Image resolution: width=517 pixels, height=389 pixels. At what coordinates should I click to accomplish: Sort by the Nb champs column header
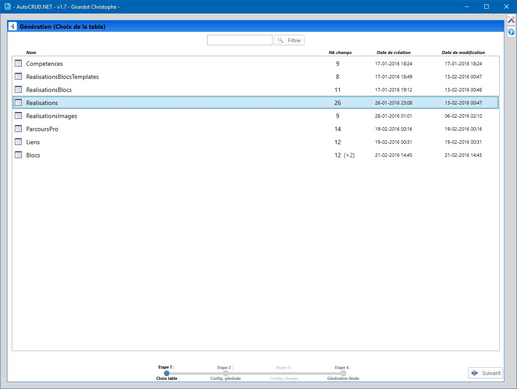tap(340, 52)
